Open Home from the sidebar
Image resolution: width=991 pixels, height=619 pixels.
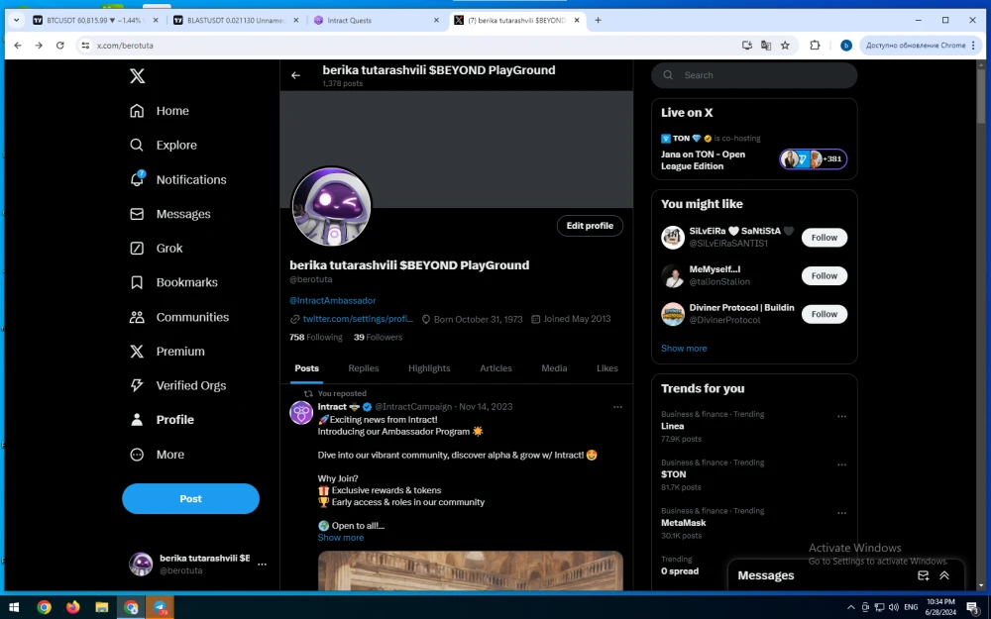coord(160,111)
